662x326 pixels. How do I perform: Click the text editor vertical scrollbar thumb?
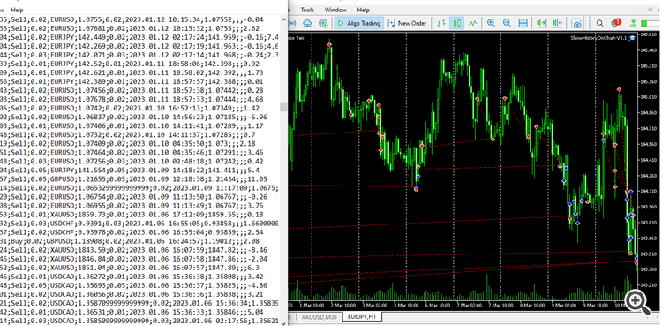[x=283, y=107]
